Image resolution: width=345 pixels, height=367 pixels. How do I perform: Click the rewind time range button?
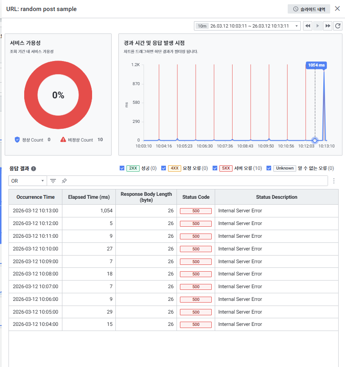(x=308, y=26)
